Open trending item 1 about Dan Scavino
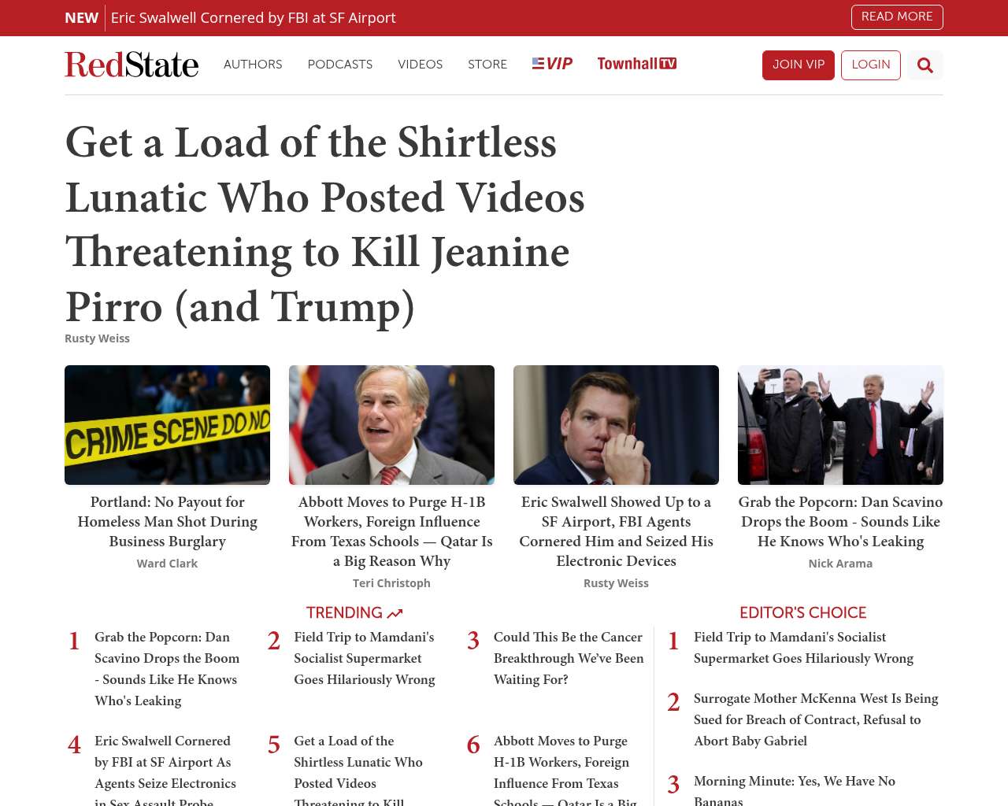The height and width of the screenshot is (806, 1008). click(167, 669)
